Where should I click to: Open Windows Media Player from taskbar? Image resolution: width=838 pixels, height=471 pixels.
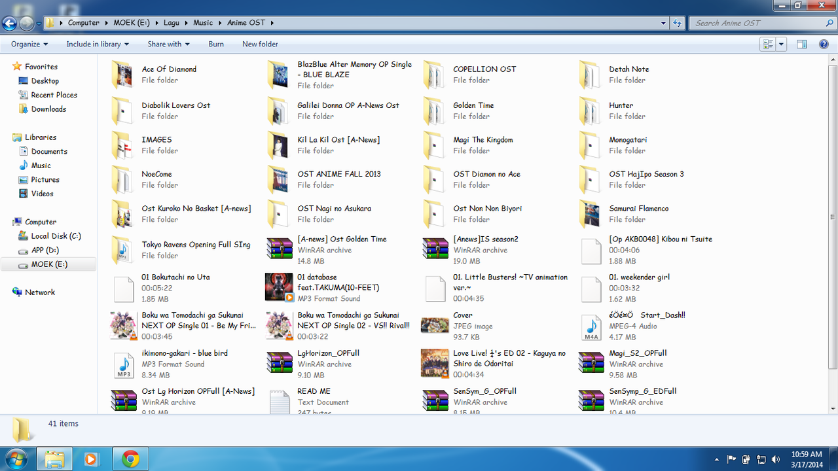91,459
